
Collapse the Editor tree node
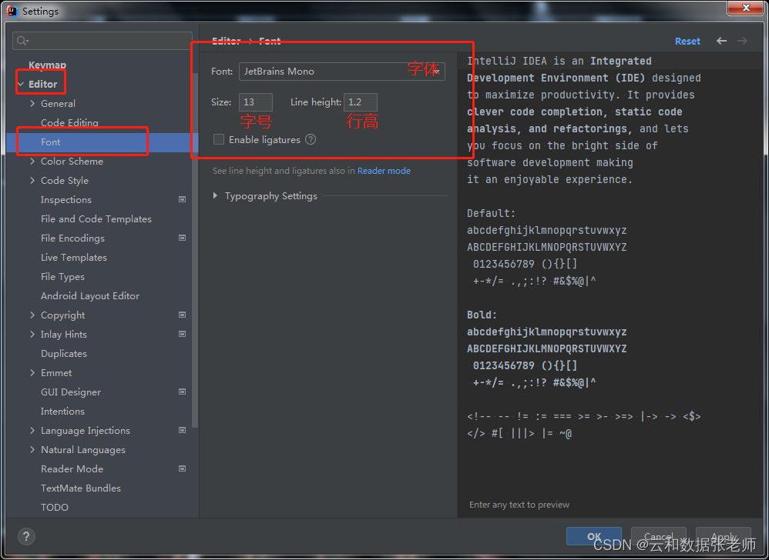pos(21,84)
